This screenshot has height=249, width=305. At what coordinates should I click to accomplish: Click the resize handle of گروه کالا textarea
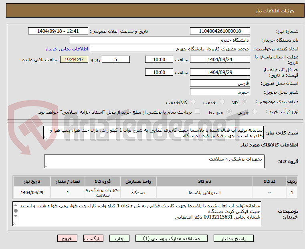click(x=46, y=166)
